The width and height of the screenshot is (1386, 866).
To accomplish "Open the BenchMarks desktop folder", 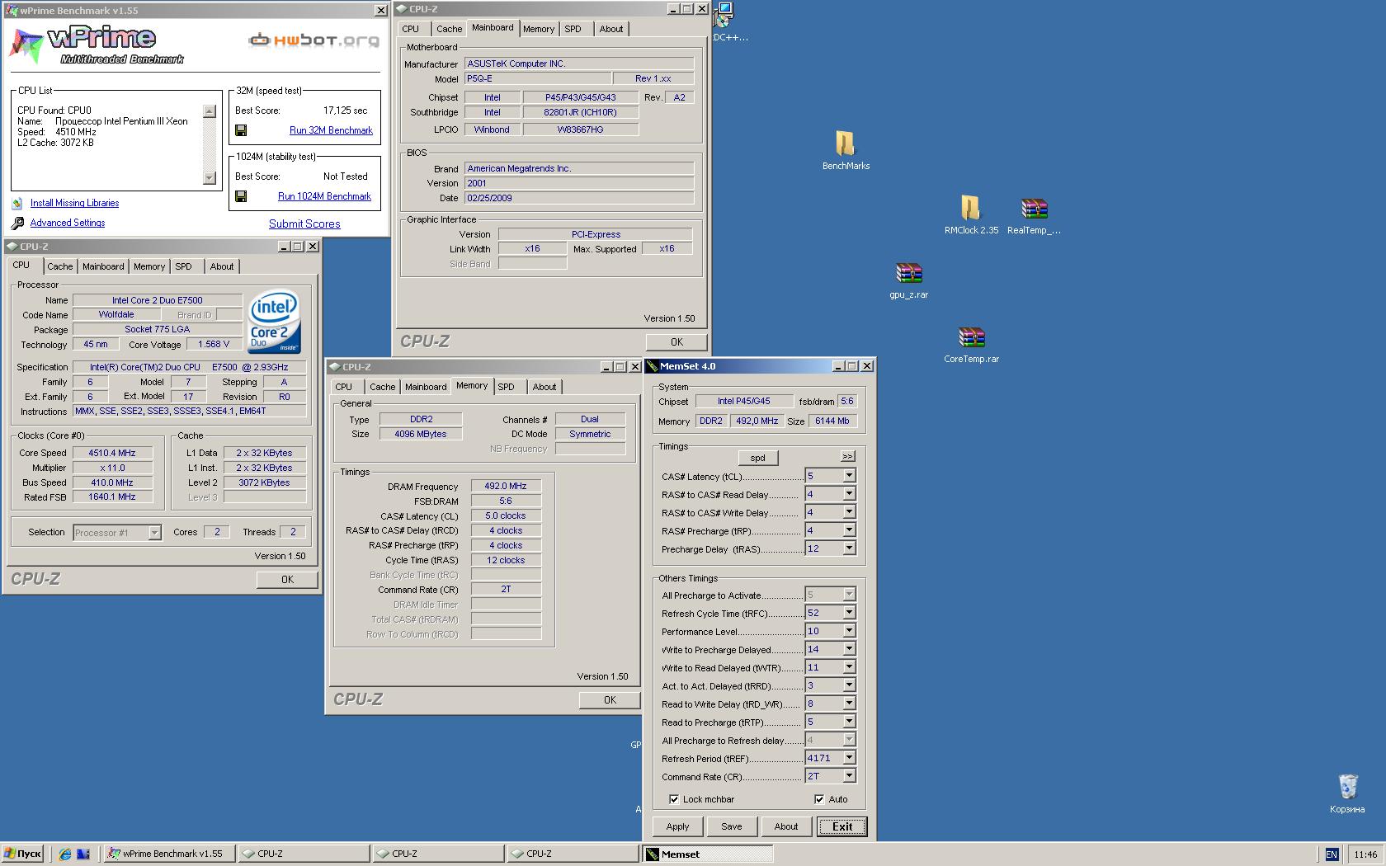I will (x=846, y=144).
